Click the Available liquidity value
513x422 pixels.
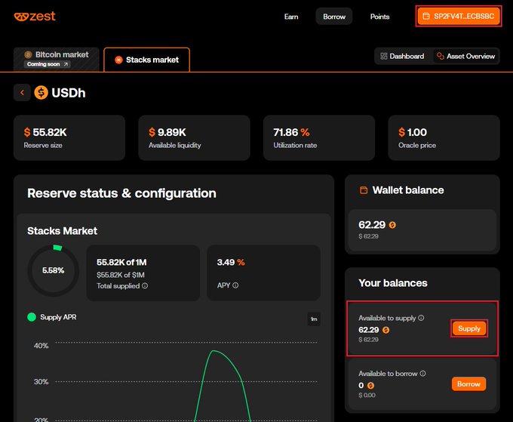point(167,132)
